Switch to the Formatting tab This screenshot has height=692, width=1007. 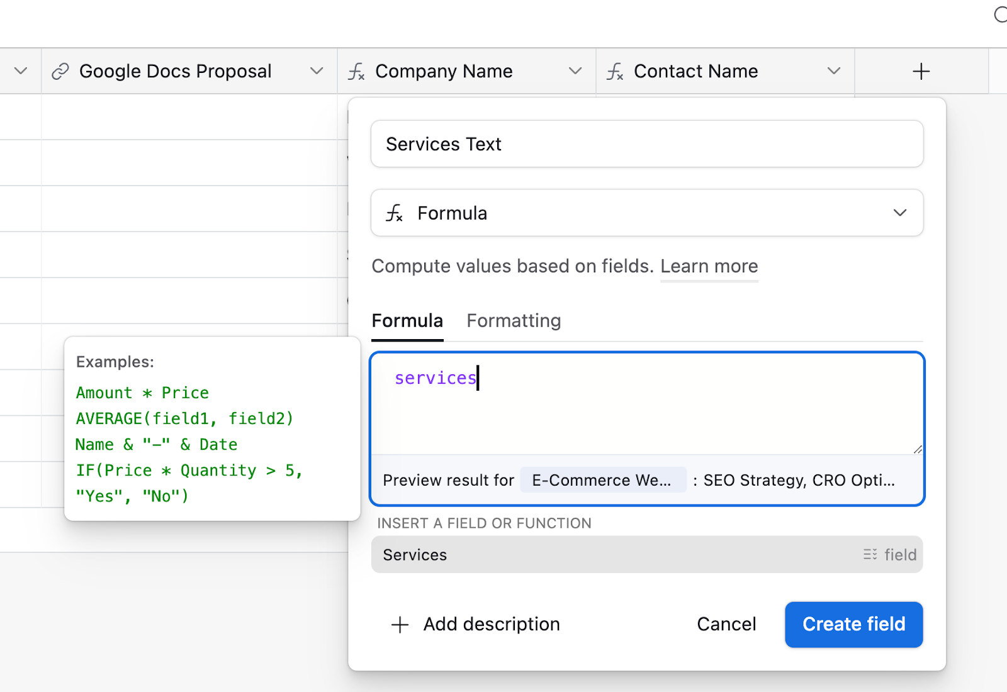pyautogui.click(x=514, y=321)
